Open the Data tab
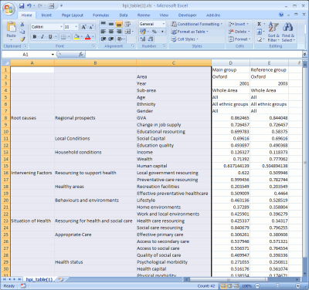This screenshot has height=290, width=309. click(124, 15)
